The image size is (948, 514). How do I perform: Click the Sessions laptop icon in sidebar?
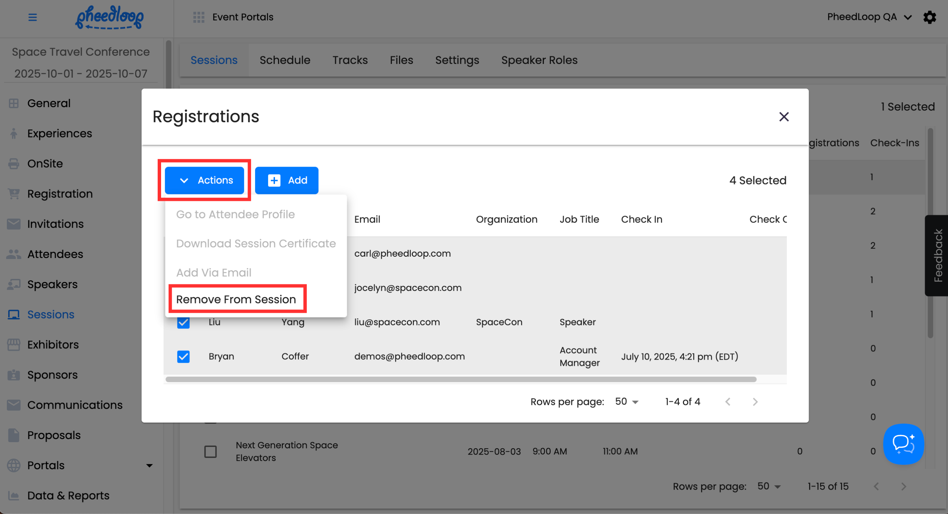pos(14,314)
